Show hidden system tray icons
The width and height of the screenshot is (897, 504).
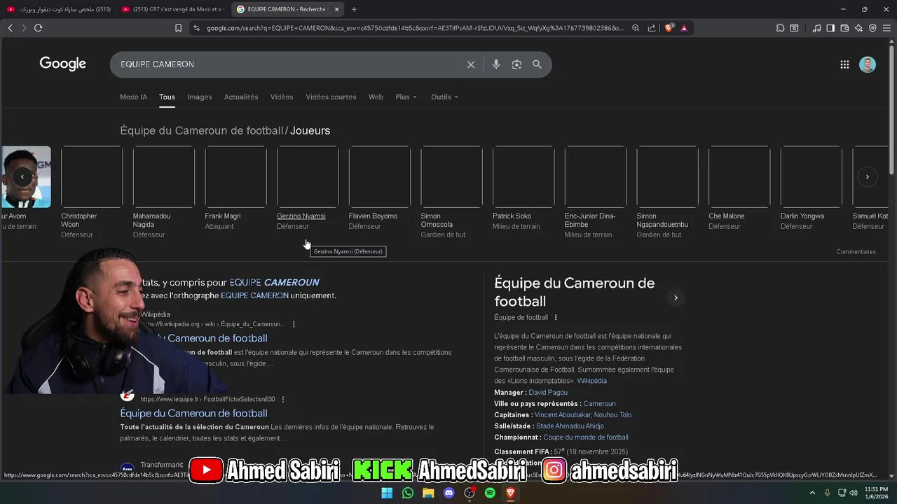pos(813,493)
